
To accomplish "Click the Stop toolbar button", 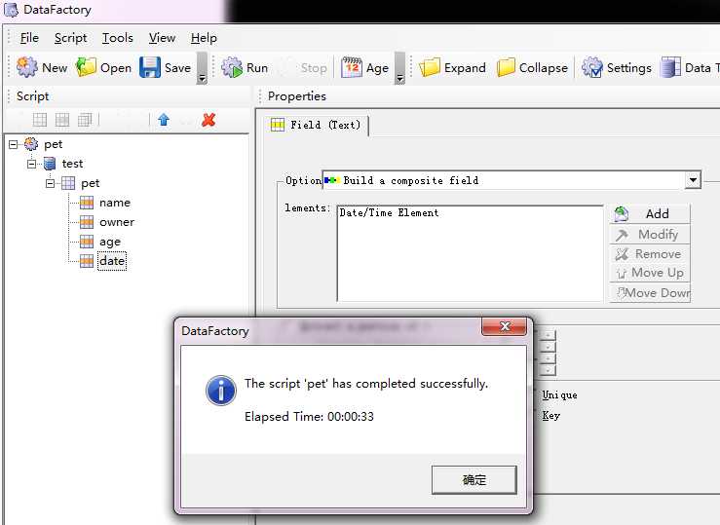I will pyautogui.click(x=305, y=68).
